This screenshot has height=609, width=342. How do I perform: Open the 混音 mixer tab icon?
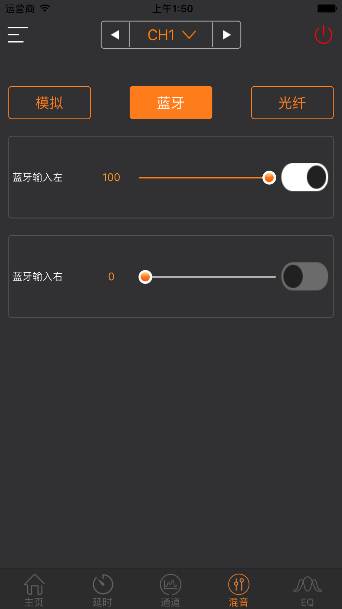click(239, 585)
